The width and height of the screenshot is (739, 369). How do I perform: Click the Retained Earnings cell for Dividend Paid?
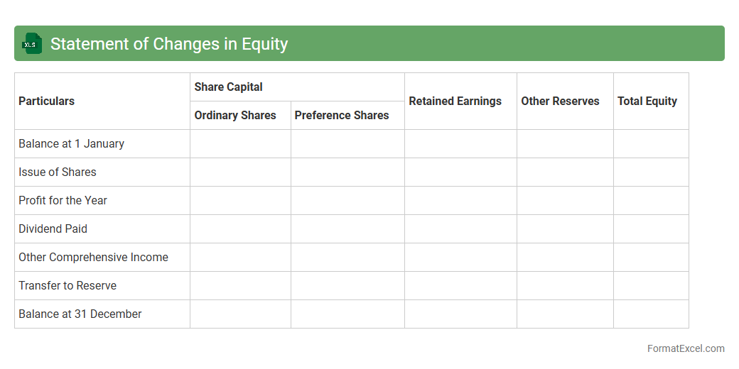pos(460,229)
